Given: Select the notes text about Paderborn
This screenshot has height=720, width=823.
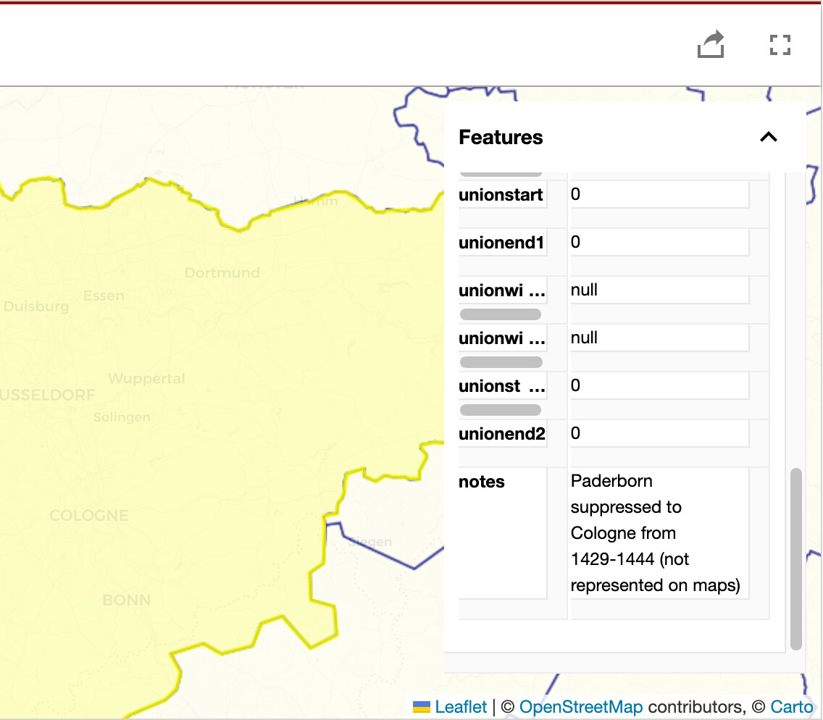Looking at the screenshot, I should [655, 533].
